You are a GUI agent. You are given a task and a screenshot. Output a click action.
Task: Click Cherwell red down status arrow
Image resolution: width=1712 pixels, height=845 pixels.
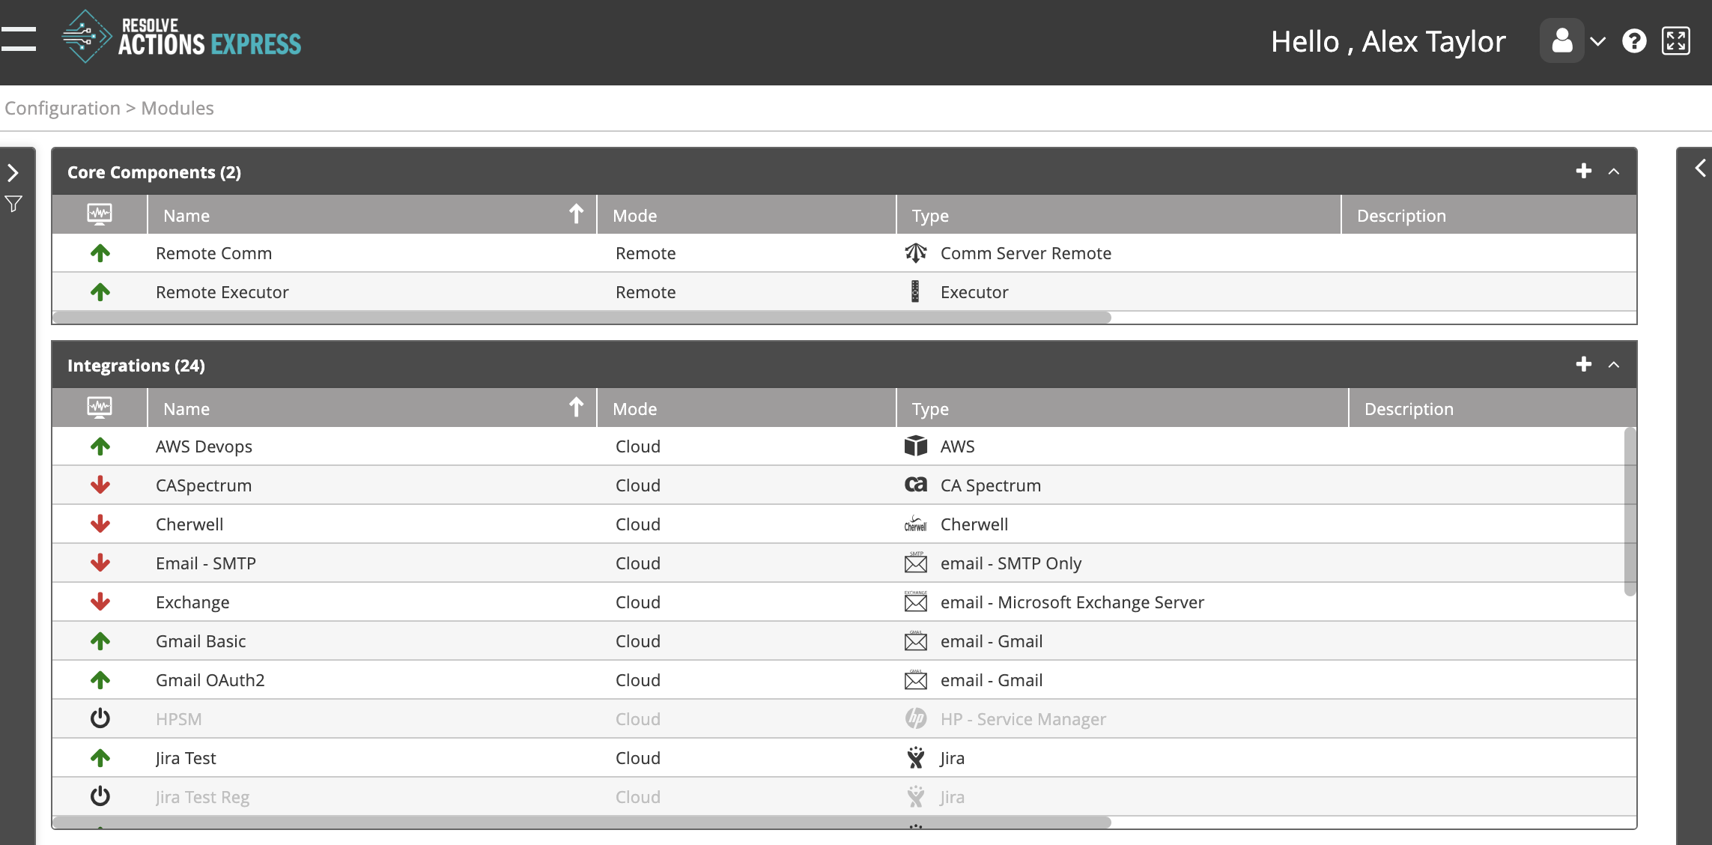100,524
